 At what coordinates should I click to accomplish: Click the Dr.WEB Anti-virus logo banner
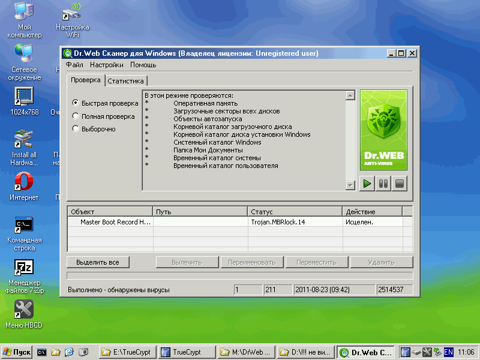pos(383,130)
